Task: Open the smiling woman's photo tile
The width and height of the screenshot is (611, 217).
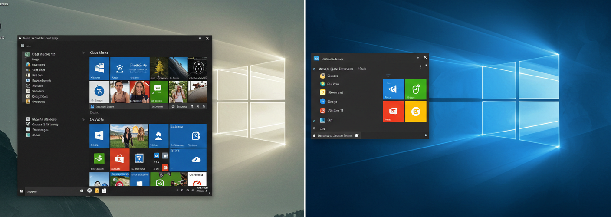Action: click(139, 92)
